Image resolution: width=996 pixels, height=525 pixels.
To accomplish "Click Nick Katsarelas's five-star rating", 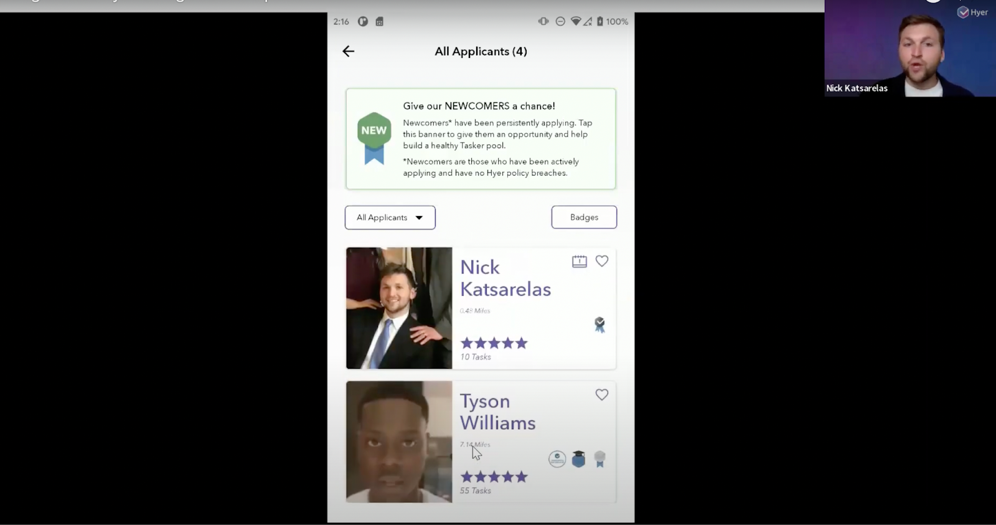I will (x=494, y=343).
